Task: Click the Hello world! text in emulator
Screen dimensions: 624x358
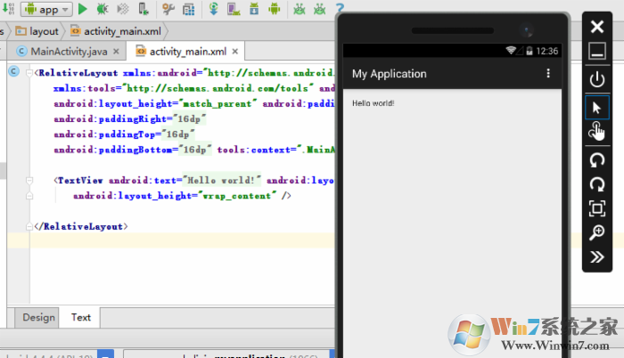Action: tap(373, 103)
